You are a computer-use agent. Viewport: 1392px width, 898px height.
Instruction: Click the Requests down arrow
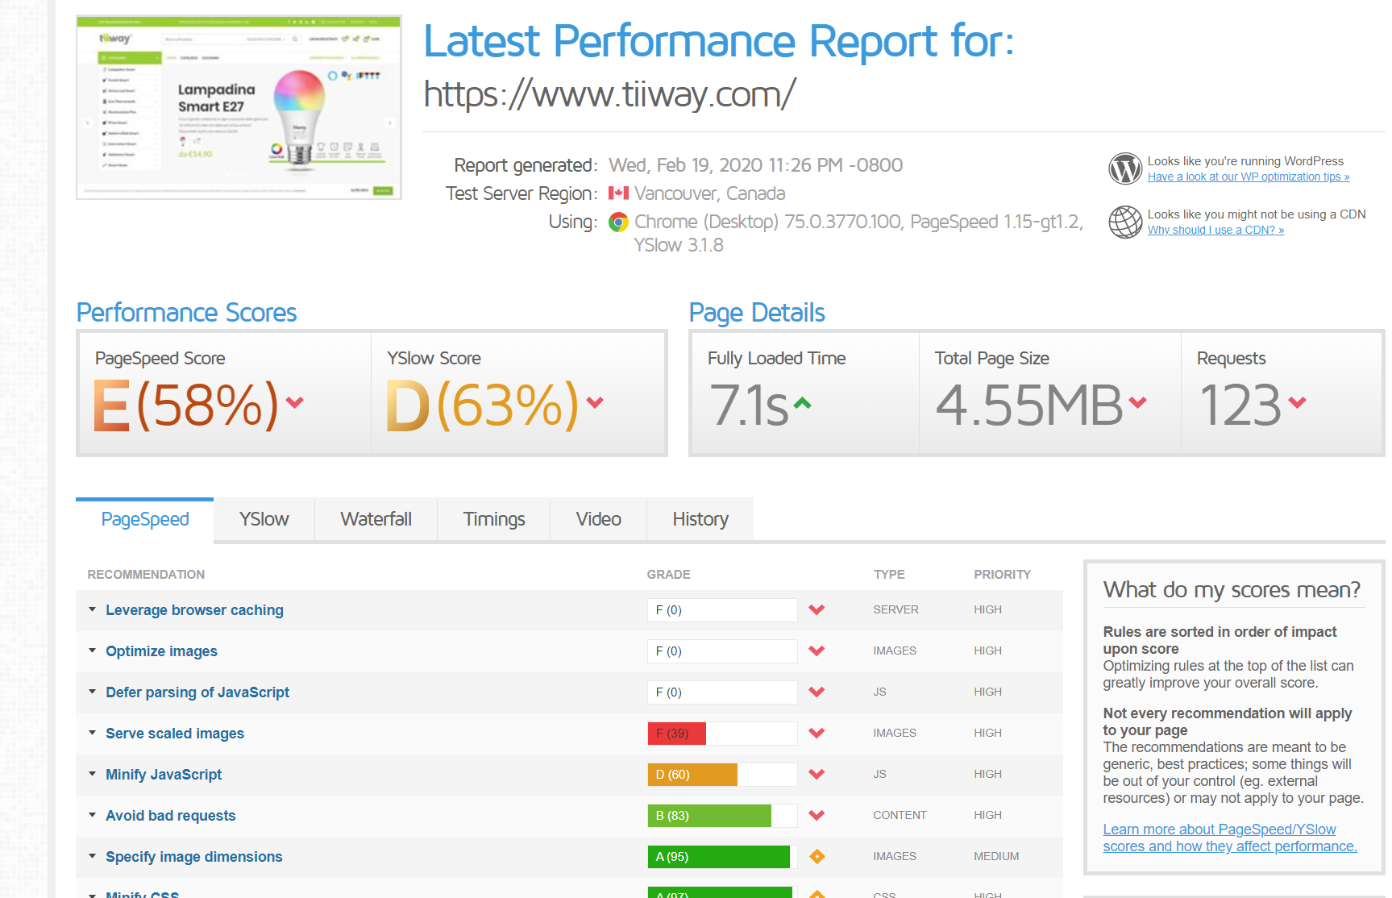tap(1297, 402)
